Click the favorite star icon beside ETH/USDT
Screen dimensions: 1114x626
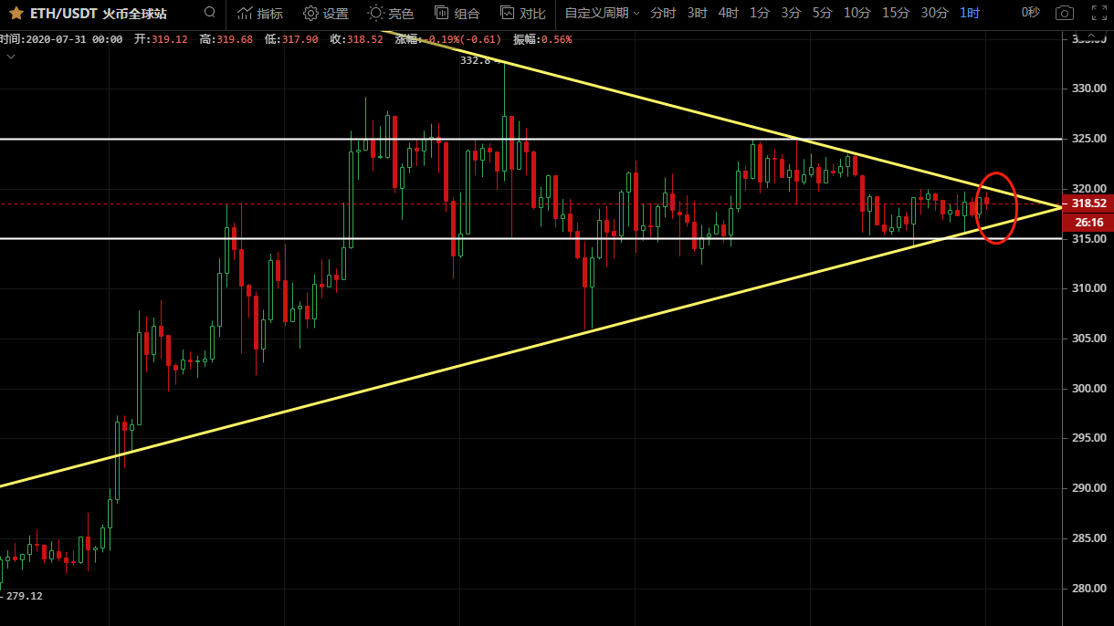click(16, 13)
